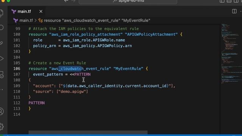Click the "source" key on line 110
Viewport: 242px width, 136px height.
(x=42, y=91)
